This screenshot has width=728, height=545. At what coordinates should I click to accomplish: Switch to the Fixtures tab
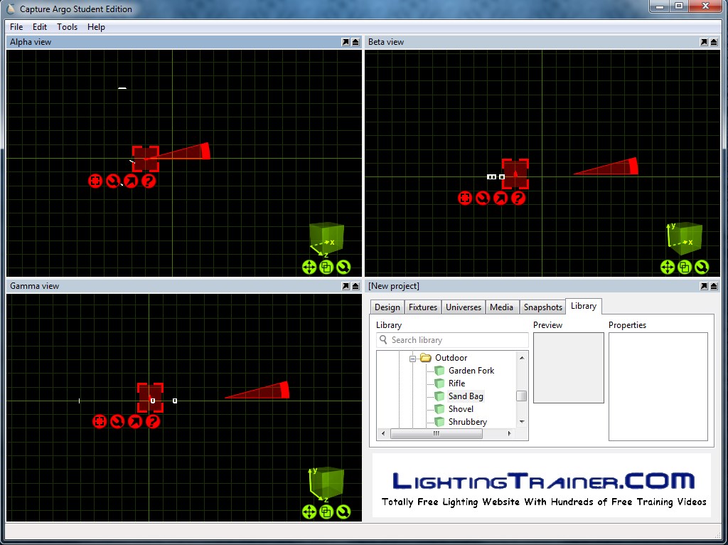(422, 307)
